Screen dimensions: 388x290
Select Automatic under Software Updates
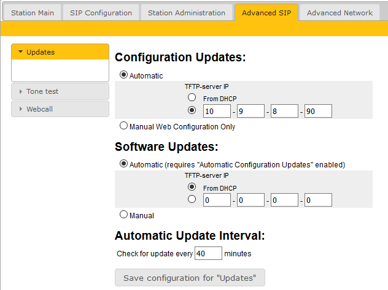point(124,164)
